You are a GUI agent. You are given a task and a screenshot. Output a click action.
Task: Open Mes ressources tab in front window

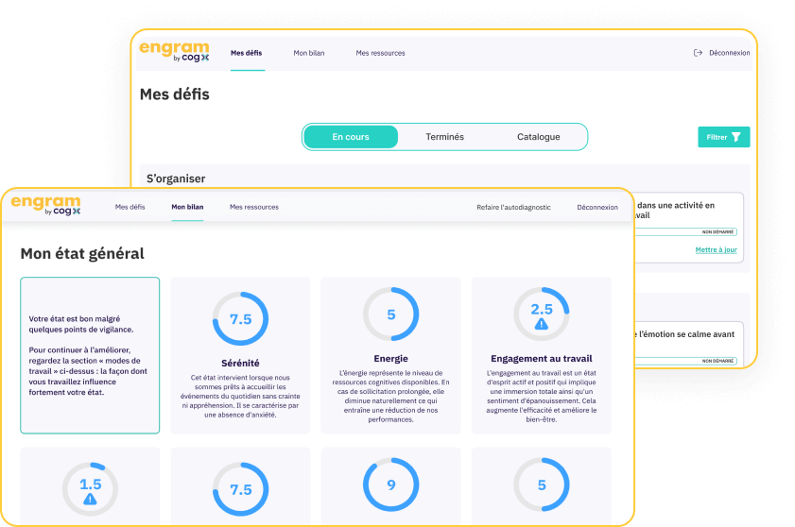point(253,207)
